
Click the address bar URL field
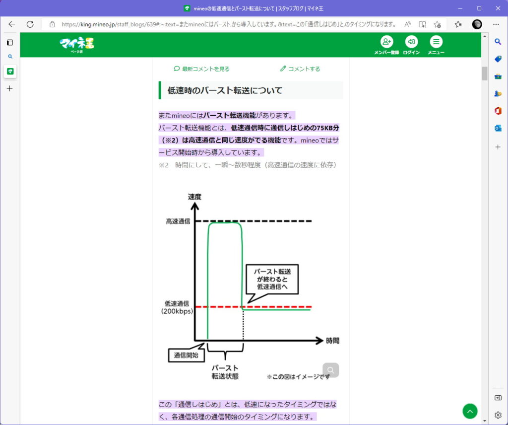pos(228,24)
